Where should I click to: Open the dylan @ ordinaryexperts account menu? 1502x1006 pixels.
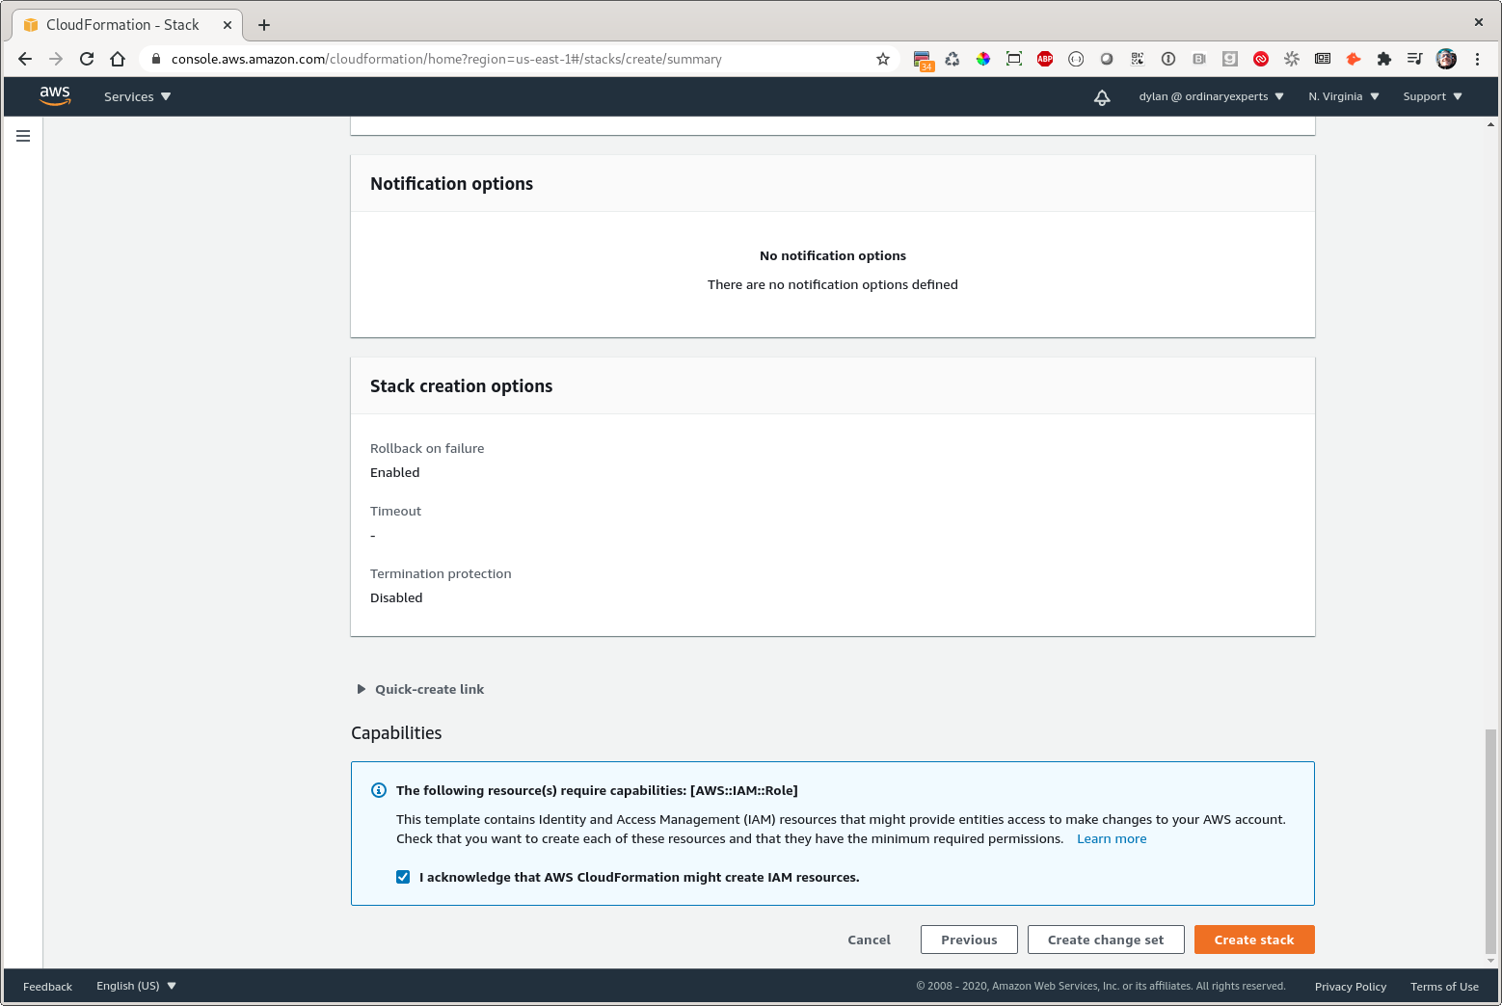[1211, 96]
